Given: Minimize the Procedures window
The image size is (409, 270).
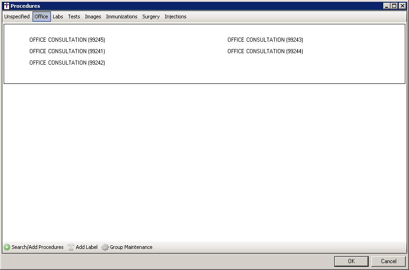Looking at the screenshot, I should click(387, 6).
